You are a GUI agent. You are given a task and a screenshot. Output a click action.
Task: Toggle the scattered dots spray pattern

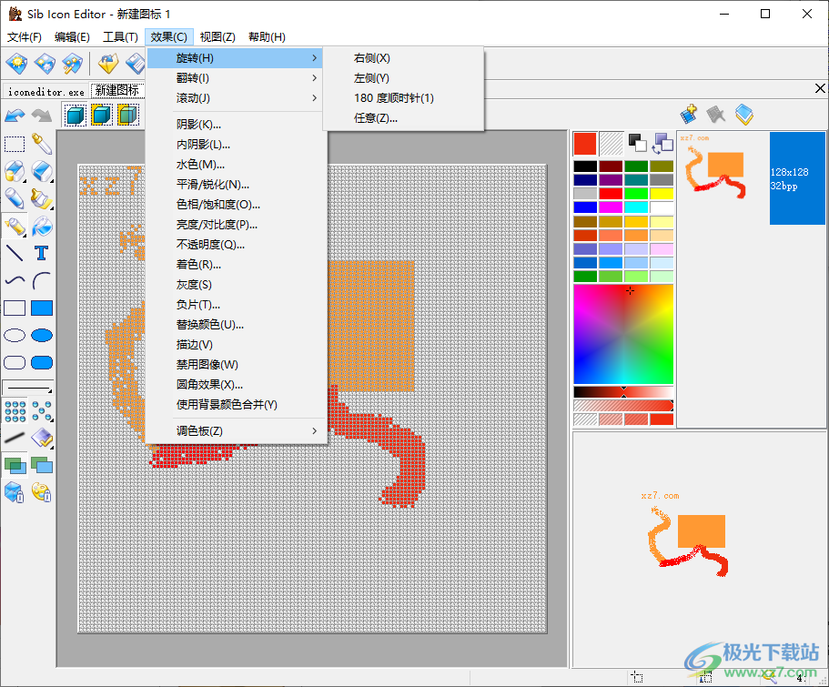tap(42, 411)
